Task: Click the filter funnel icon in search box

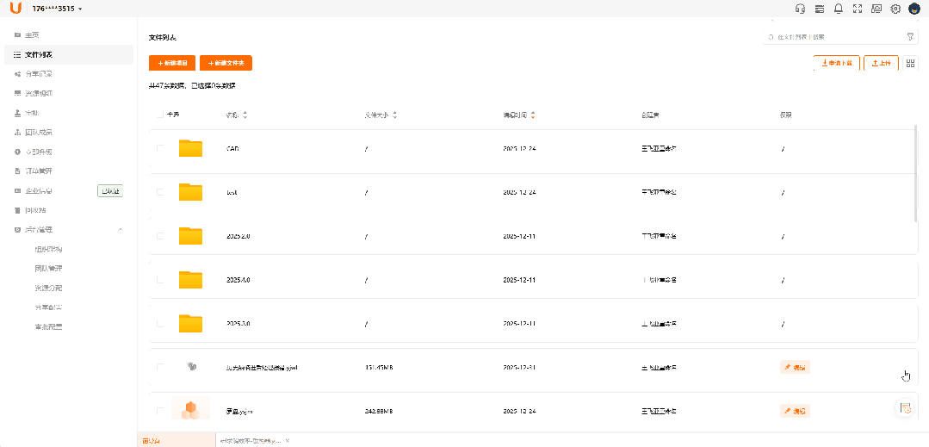Action: pyautogui.click(x=910, y=37)
